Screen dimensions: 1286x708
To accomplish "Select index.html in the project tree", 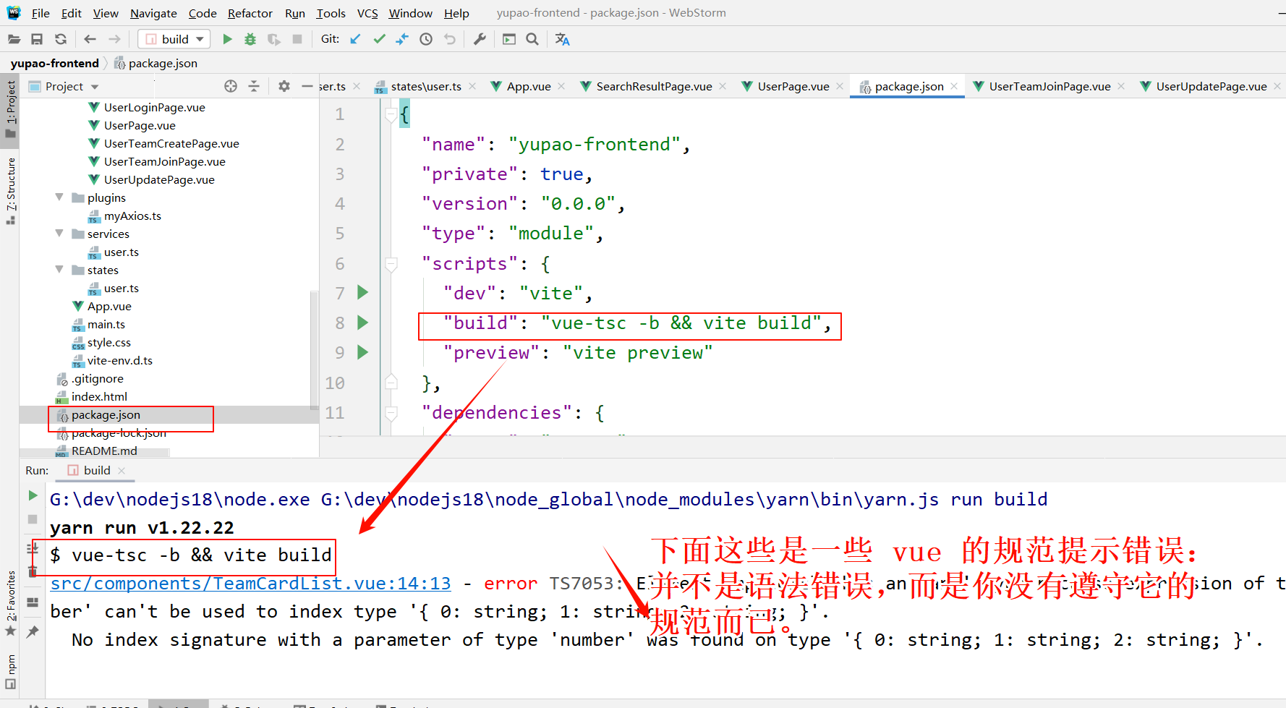I will pos(99,396).
